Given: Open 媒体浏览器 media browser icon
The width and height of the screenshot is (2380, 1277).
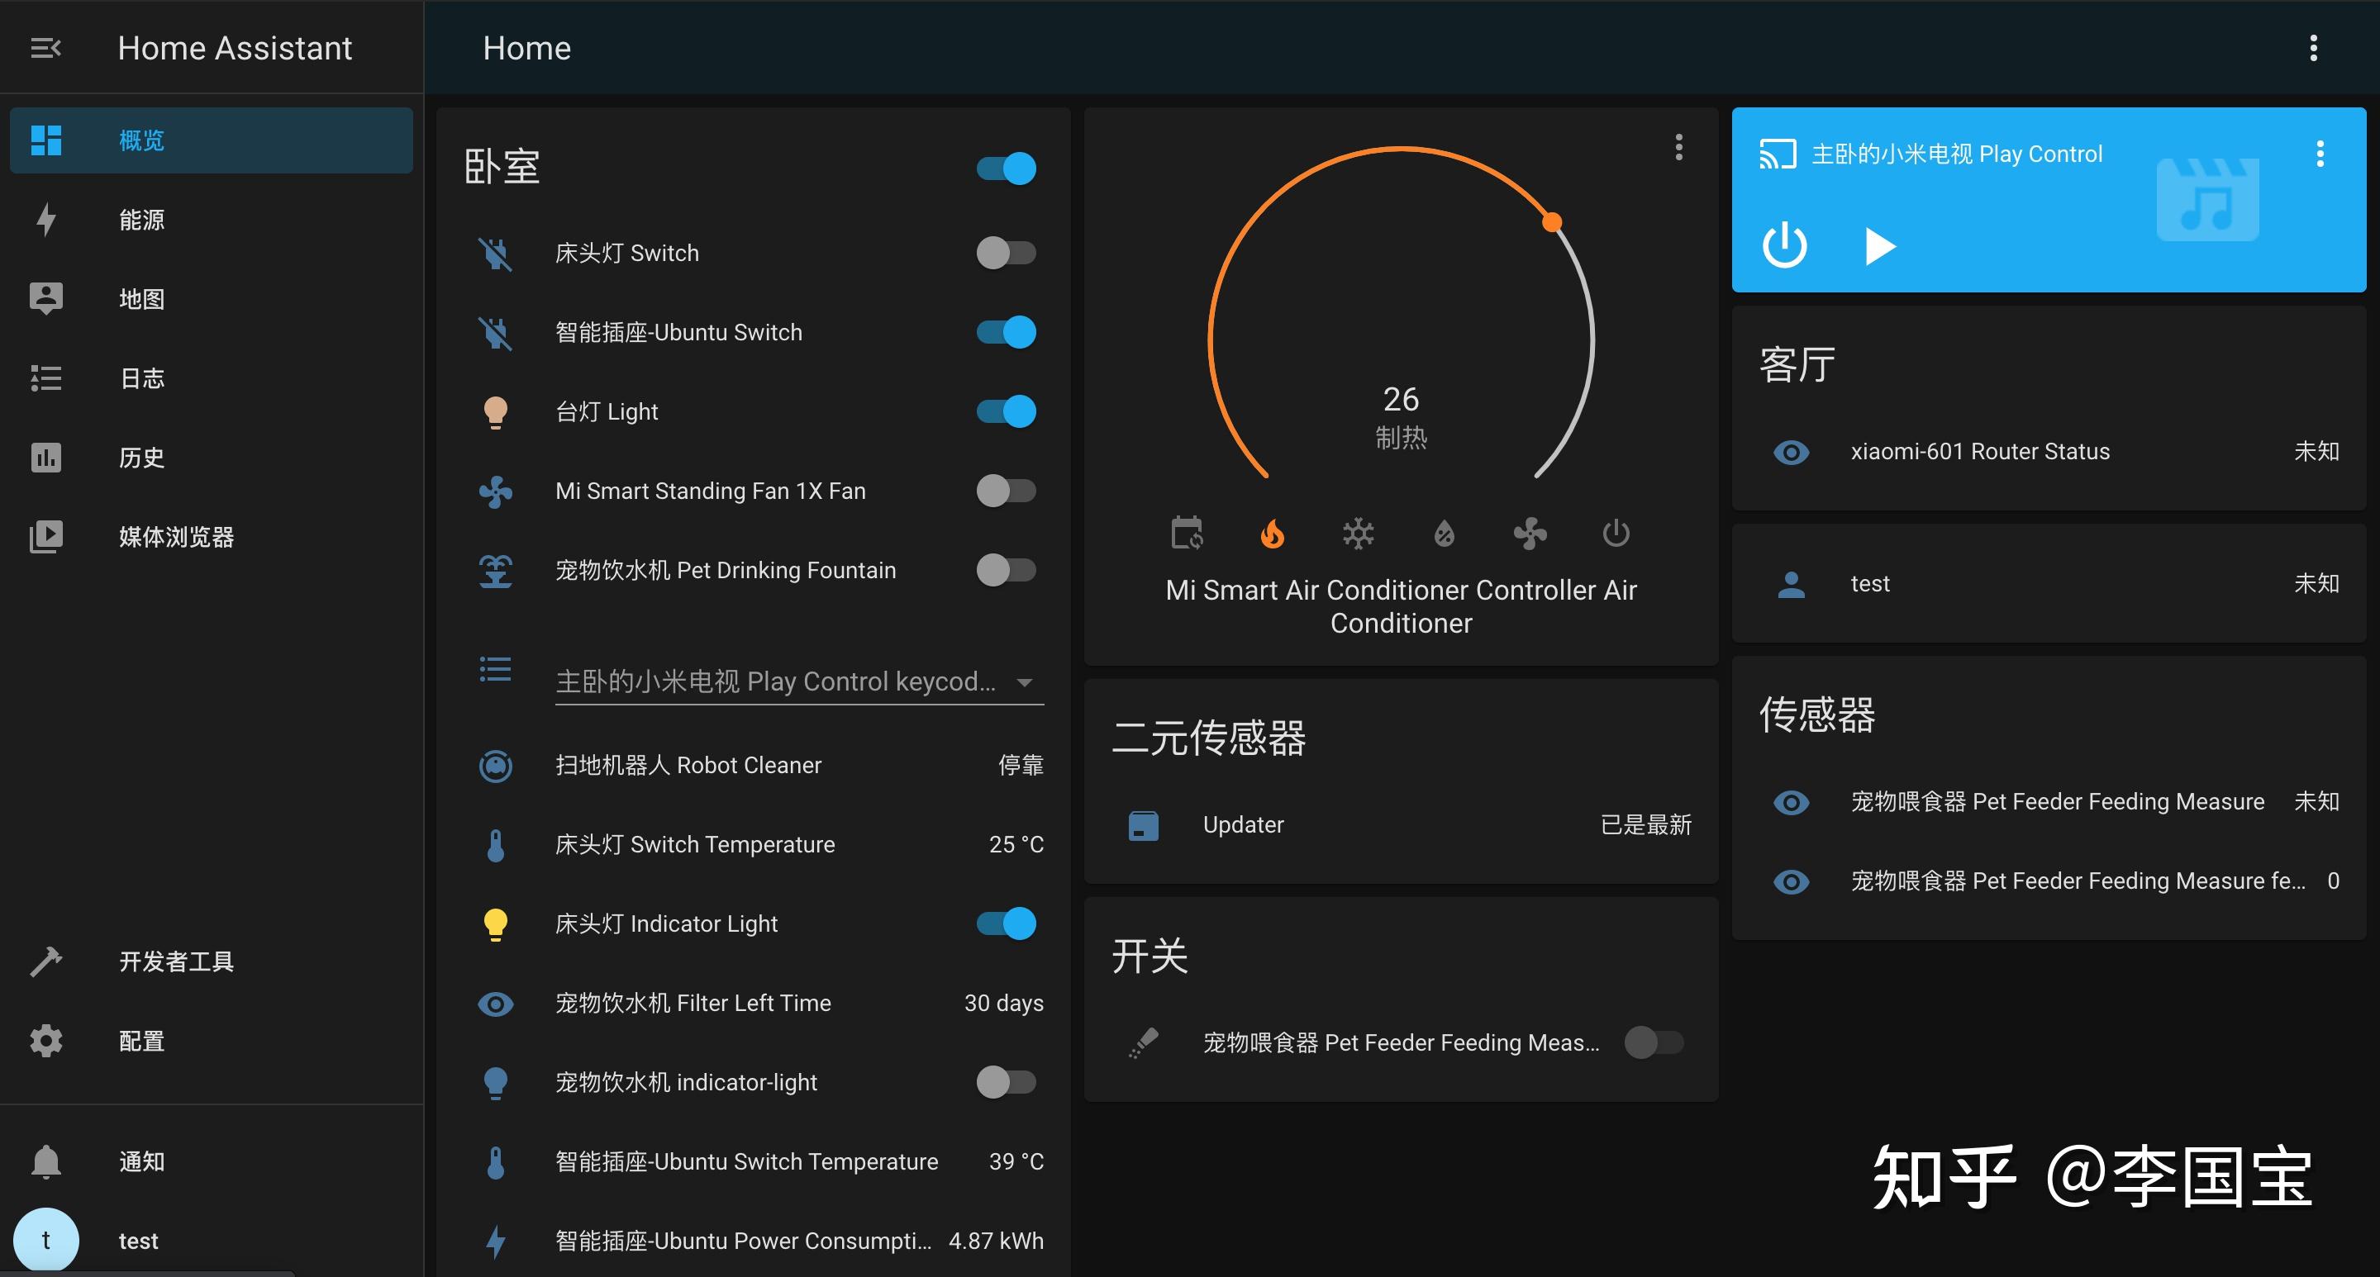Looking at the screenshot, I should coord(45,536).
